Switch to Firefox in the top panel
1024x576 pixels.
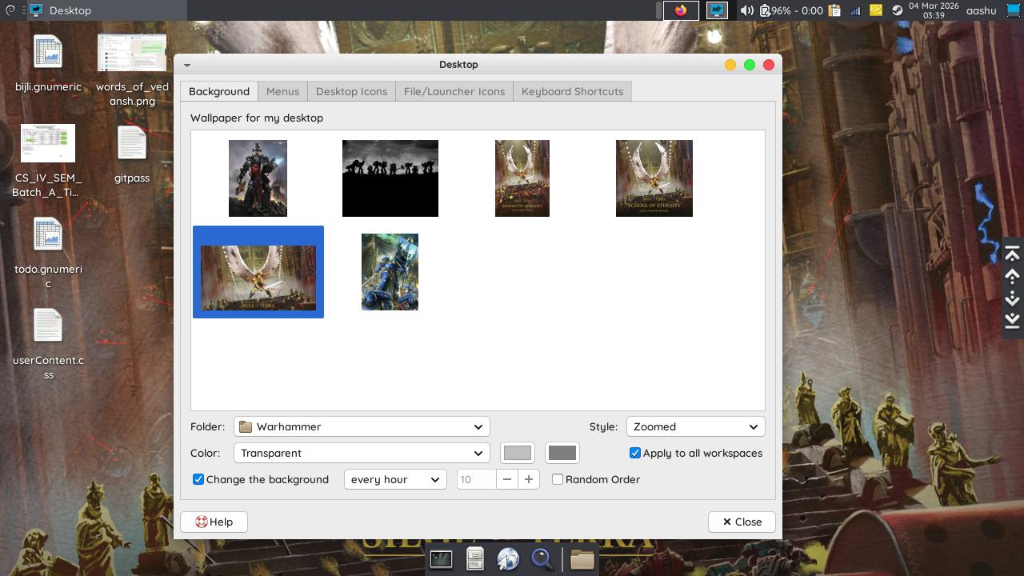681,10
